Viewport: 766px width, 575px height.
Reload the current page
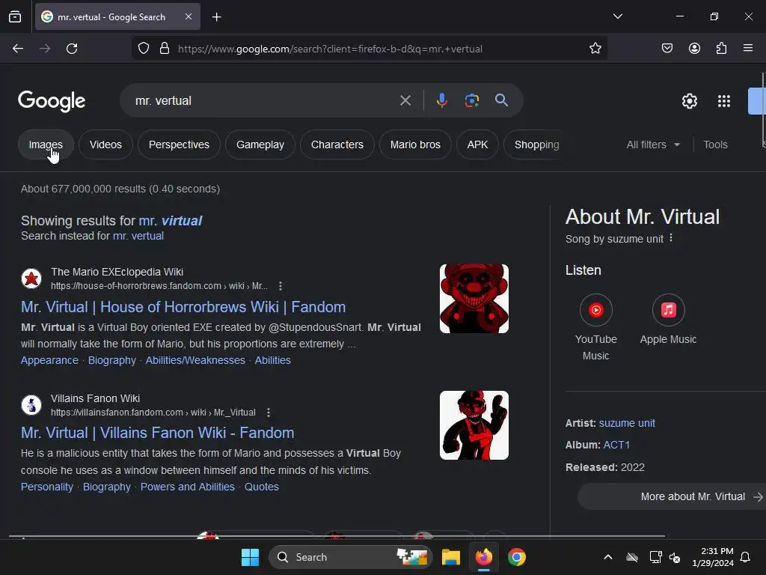point(72,49)
